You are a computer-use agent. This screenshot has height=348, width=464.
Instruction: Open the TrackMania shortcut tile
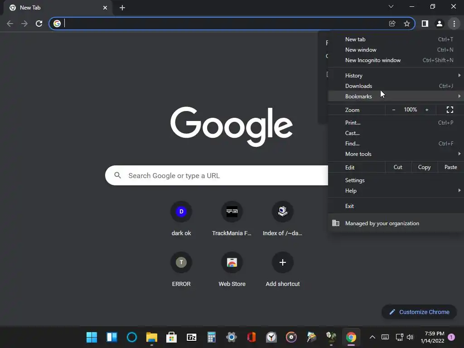coord(232,219)
